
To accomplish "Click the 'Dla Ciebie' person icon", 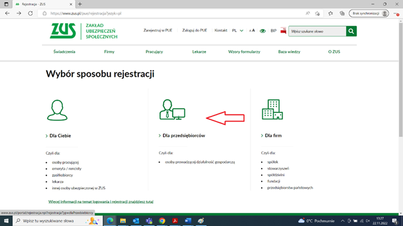I will pos(57,110).
